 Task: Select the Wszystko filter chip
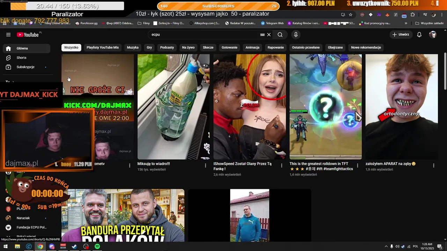tap(71, 47)
